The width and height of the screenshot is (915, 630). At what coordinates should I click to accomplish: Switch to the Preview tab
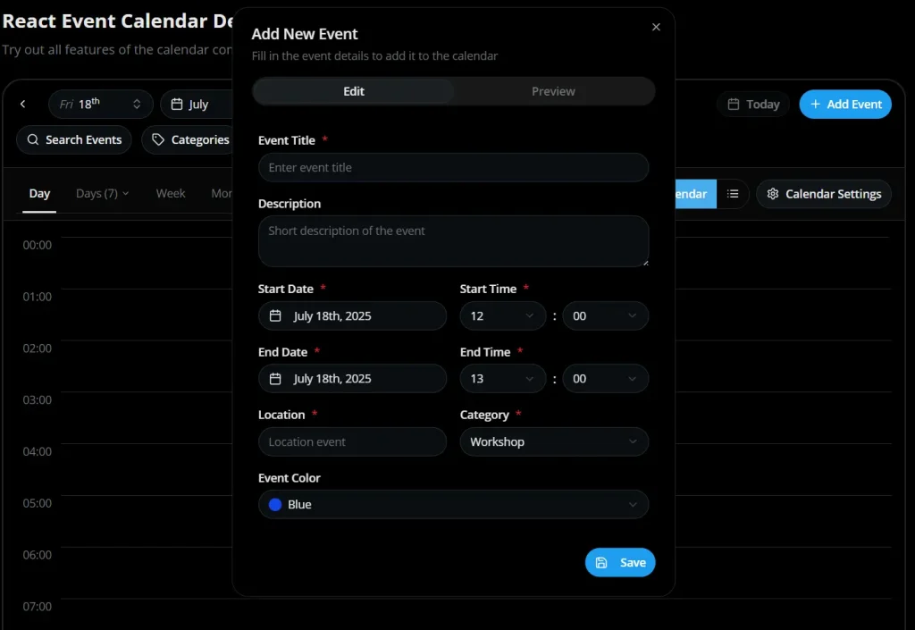(x=553, y=91)
